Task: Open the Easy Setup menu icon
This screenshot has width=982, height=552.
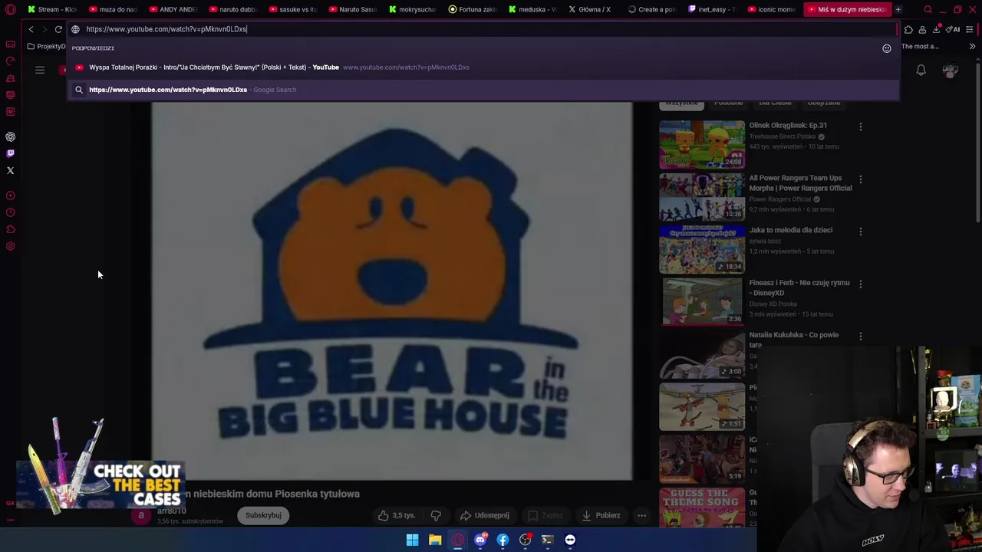Action: coord(970,29)
